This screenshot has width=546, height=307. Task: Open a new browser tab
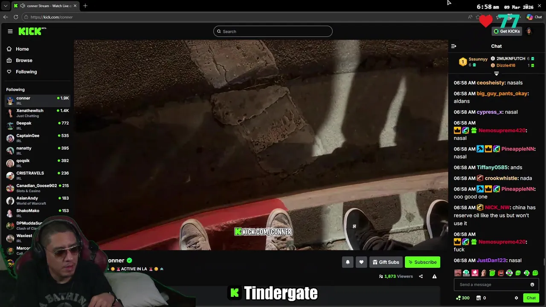click(x=85, y=6)
